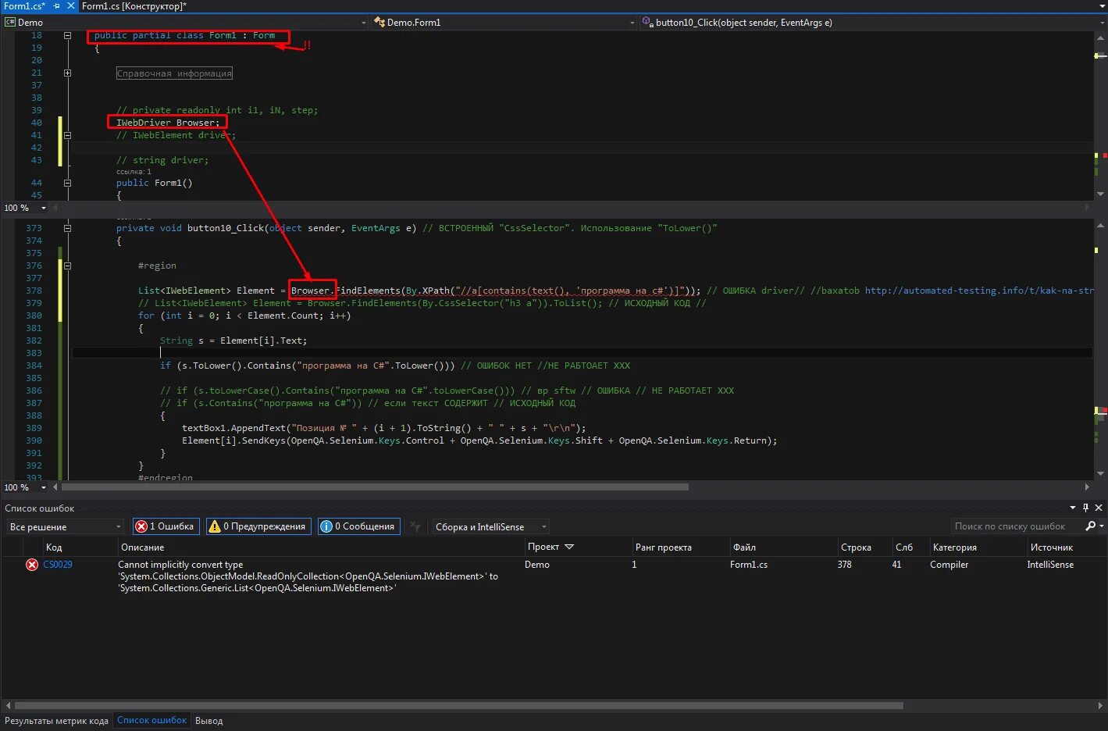Screen dimensions: 1108x731
Task: Sort error list by 'Категория' column
Action: (954, 547)
